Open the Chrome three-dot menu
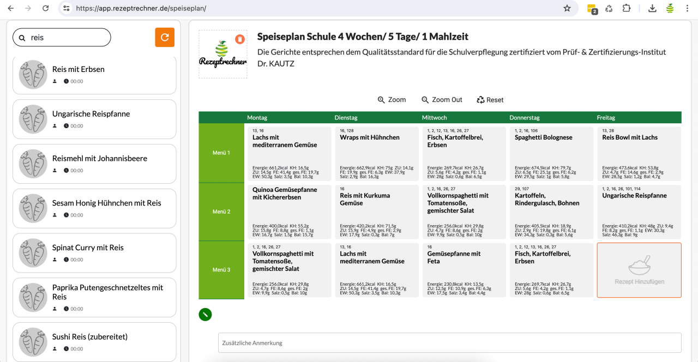Viewport: 698px width, 362px height. point(687,8)
